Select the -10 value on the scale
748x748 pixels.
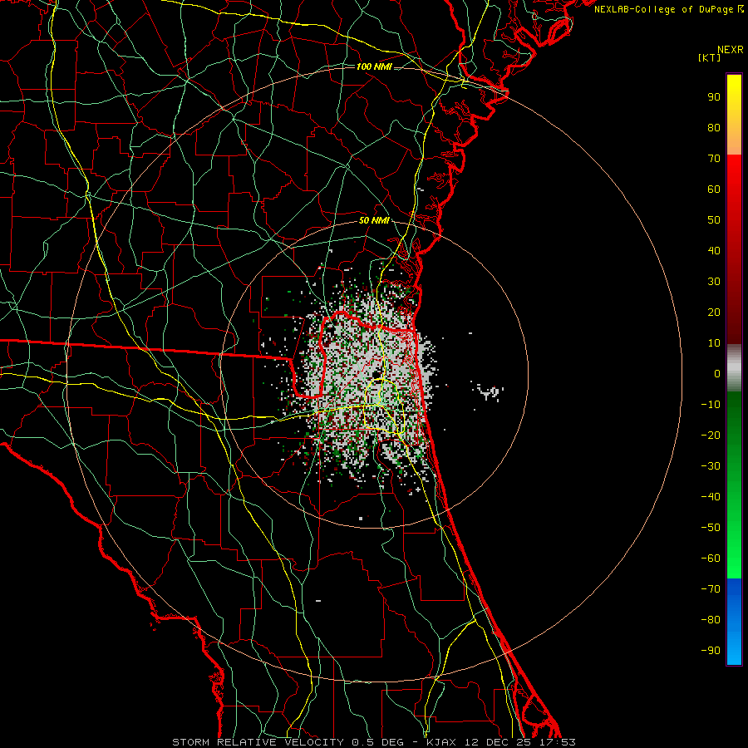click(x=711, y=405)
